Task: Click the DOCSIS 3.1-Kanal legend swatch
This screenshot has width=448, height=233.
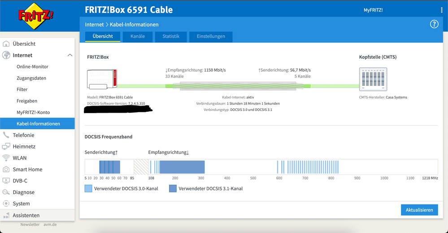Action: coord(173,189)
